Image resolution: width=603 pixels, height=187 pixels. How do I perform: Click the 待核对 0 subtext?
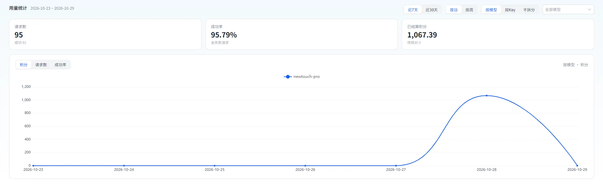pyautogui.click(x=414, y=43)
